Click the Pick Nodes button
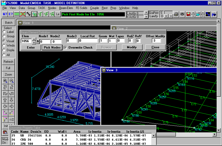This screenshot has height=146, width=222. pos(52,48)
